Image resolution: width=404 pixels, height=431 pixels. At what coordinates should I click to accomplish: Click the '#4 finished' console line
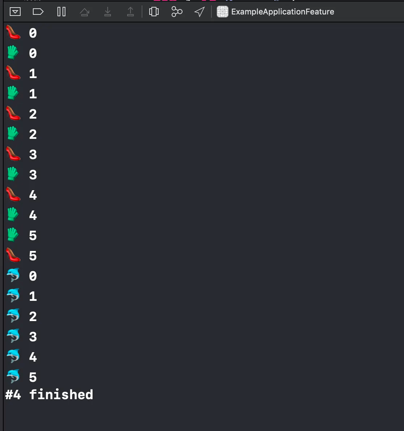49,395
